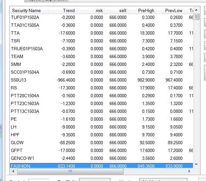Viewport: 206px width, 181px height.
Task: Select the TEAM security row
Action: [101, 56]
